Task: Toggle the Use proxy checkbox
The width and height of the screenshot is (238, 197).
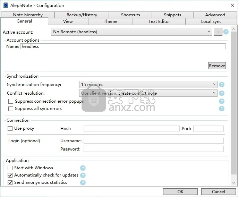Action: (x=10, y=129)
